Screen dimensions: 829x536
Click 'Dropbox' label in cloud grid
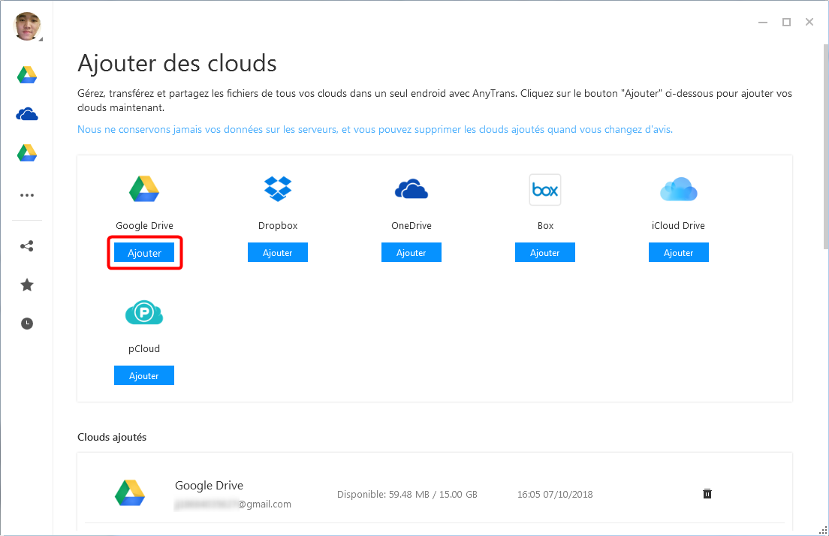click(x=278, y=226)
